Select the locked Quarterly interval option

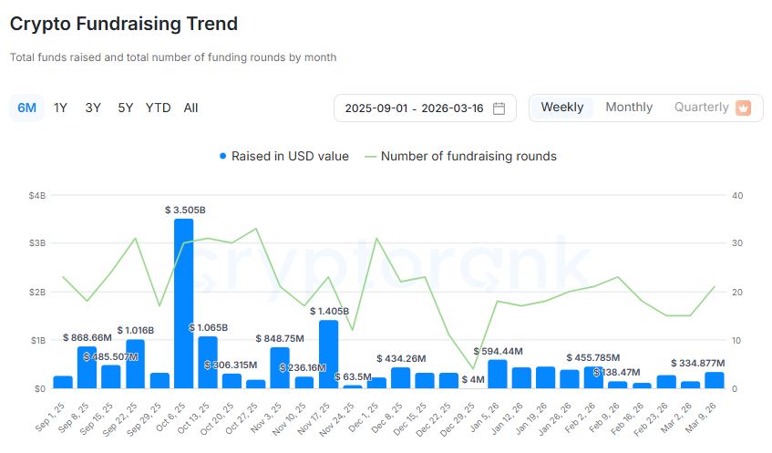point(701,108)
